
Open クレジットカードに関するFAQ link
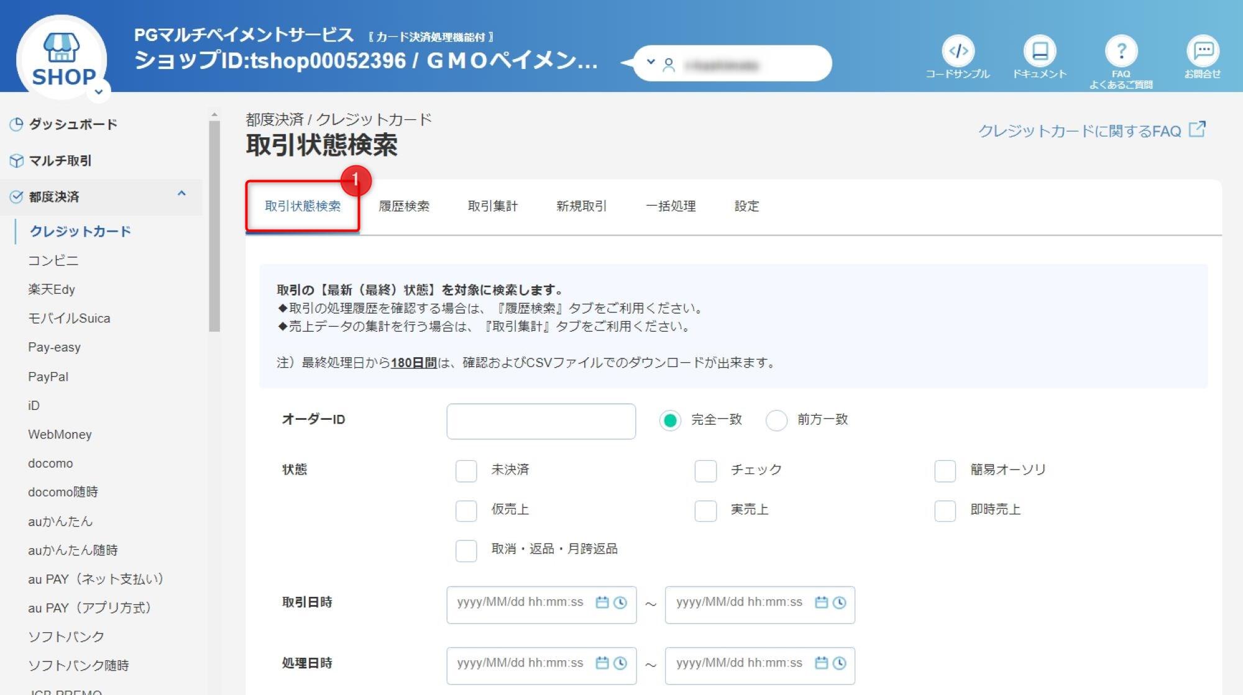(x=1092, y=130)
